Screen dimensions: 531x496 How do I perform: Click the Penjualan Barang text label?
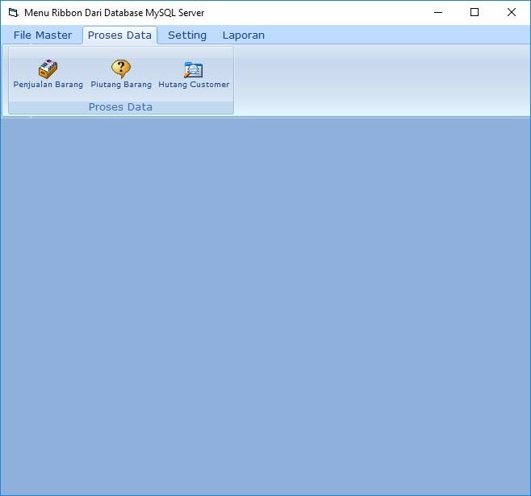click(x=48, y=85)
